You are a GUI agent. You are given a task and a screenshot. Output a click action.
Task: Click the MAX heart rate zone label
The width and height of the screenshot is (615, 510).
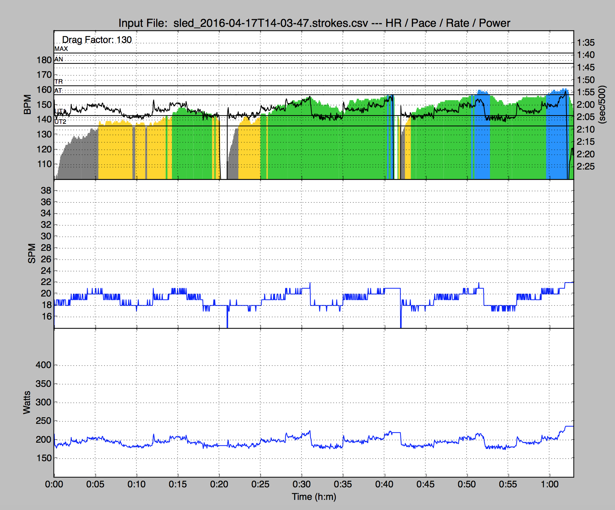tap(61, 49)
